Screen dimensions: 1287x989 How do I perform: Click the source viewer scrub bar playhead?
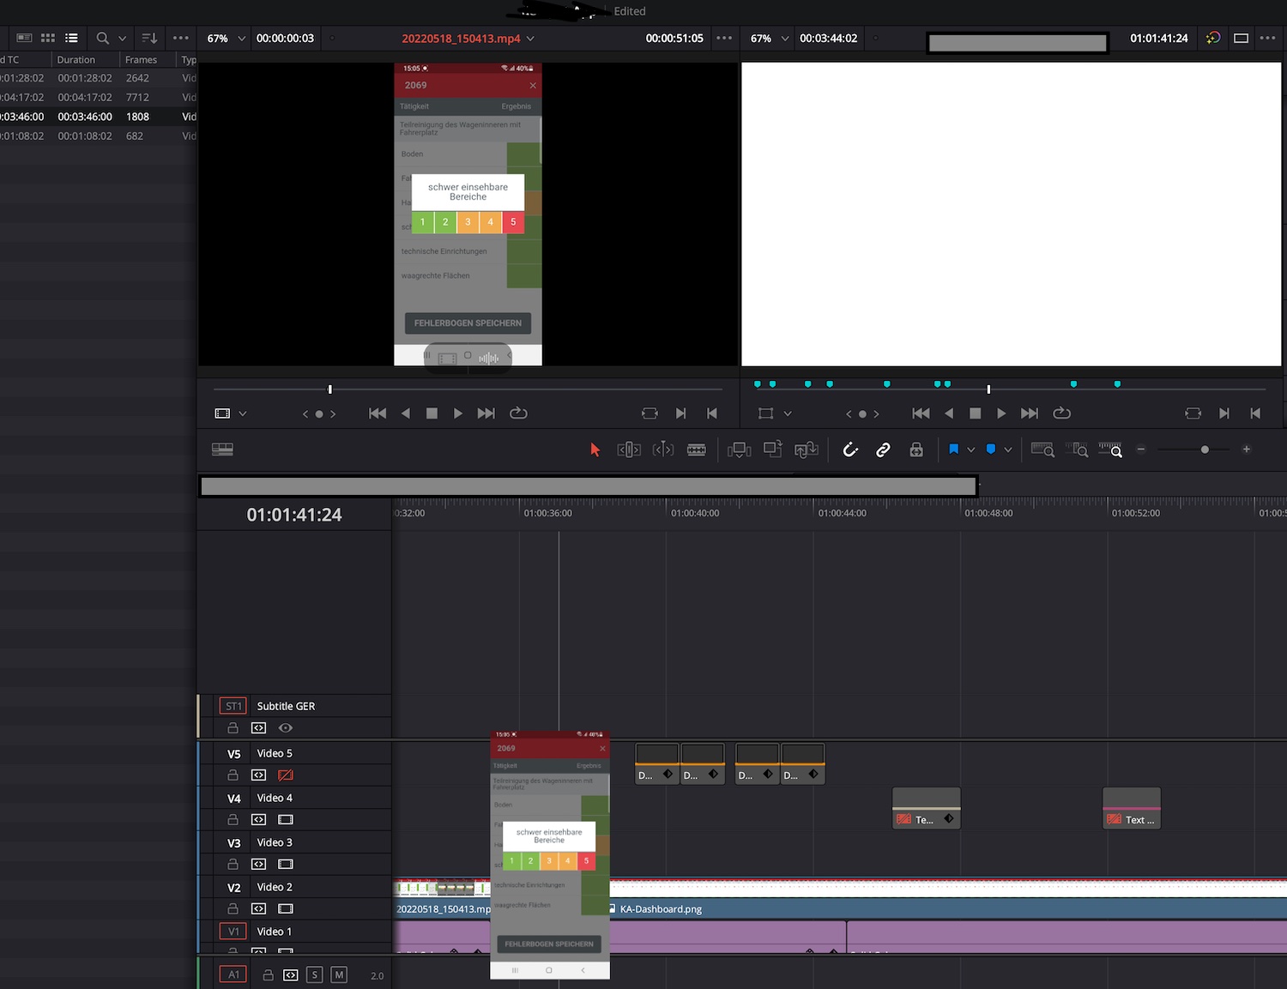pyautogui.click(x=329, y=389)
